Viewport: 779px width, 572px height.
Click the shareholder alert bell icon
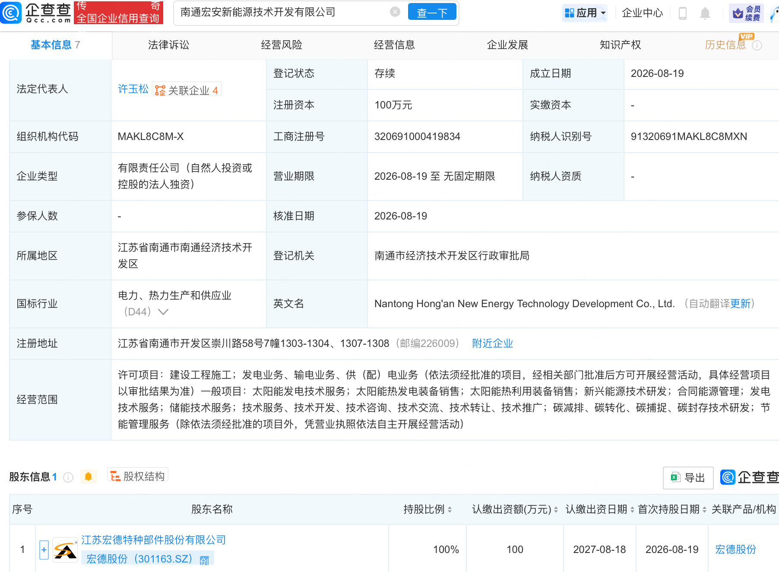89,477
